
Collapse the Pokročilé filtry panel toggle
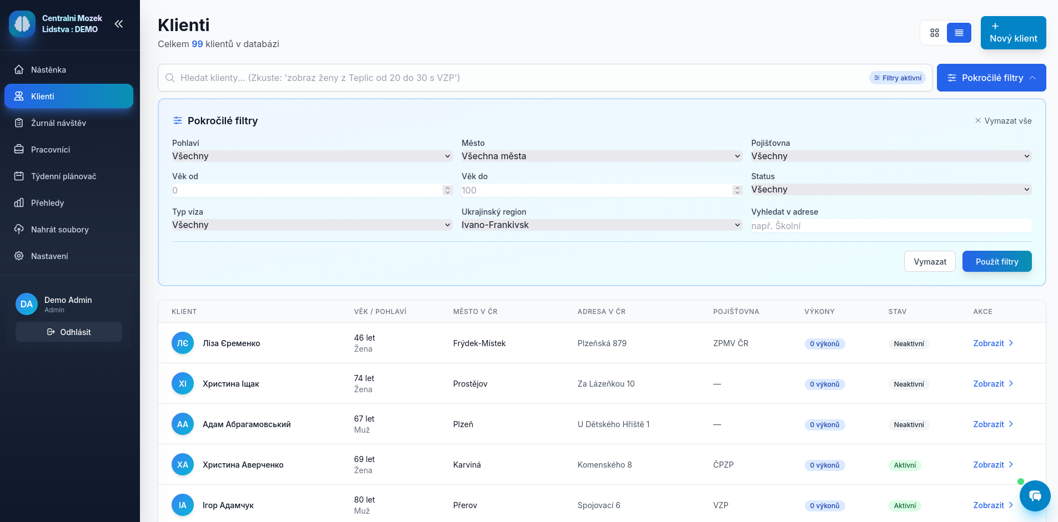[x=991, y=78]
